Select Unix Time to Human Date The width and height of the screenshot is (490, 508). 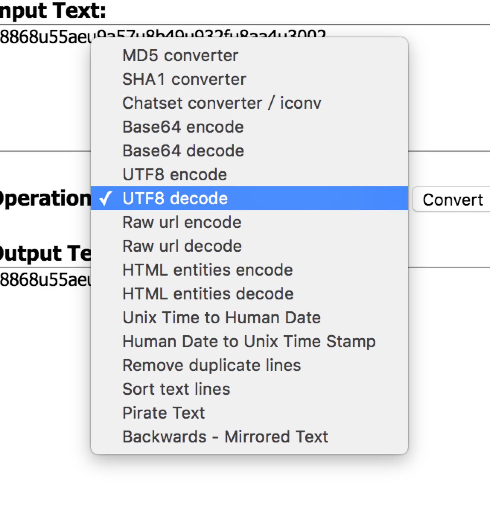coord(222,318)
